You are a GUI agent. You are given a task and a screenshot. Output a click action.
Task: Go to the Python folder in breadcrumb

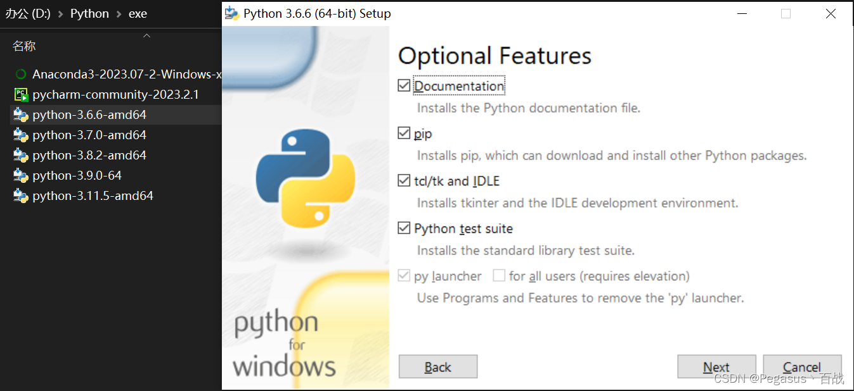click(89, 14)
